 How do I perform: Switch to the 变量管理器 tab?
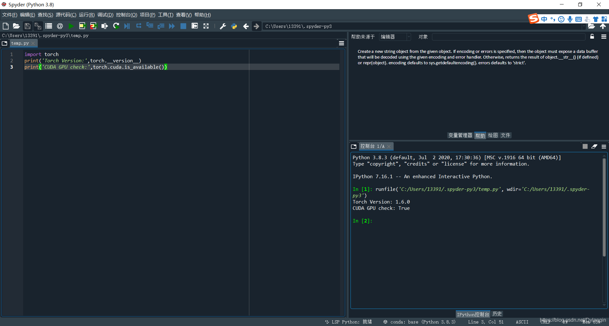[460, 135]
